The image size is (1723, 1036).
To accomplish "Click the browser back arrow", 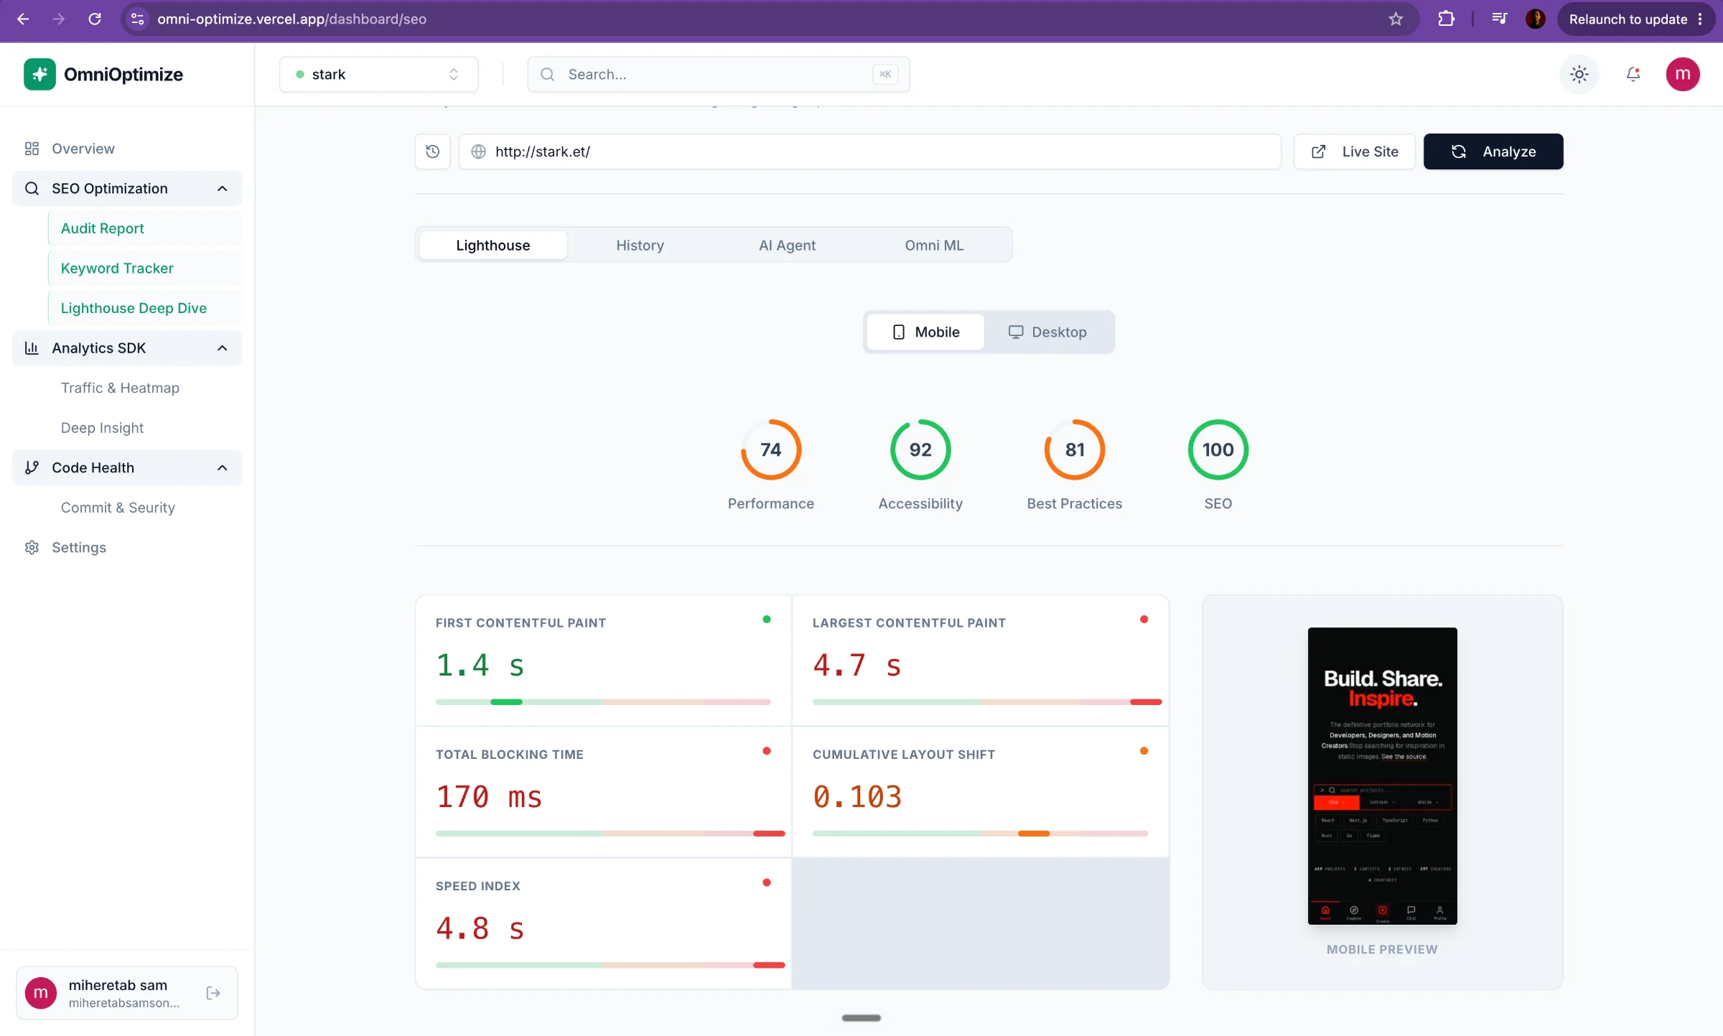I will 23,19.
